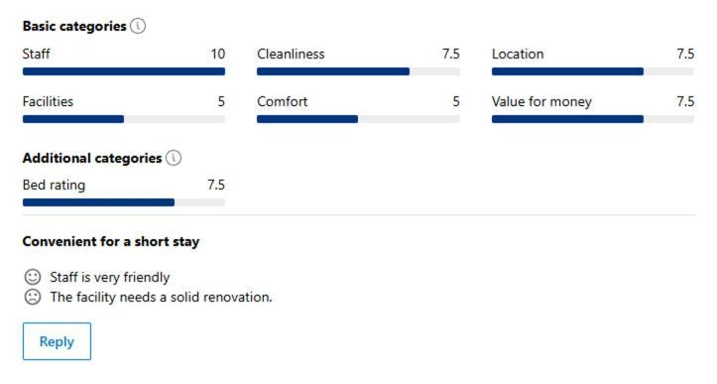Click the sad face icon before negative comment
The height and width of the screenshot is (384, 717).
tap(33, 297)
